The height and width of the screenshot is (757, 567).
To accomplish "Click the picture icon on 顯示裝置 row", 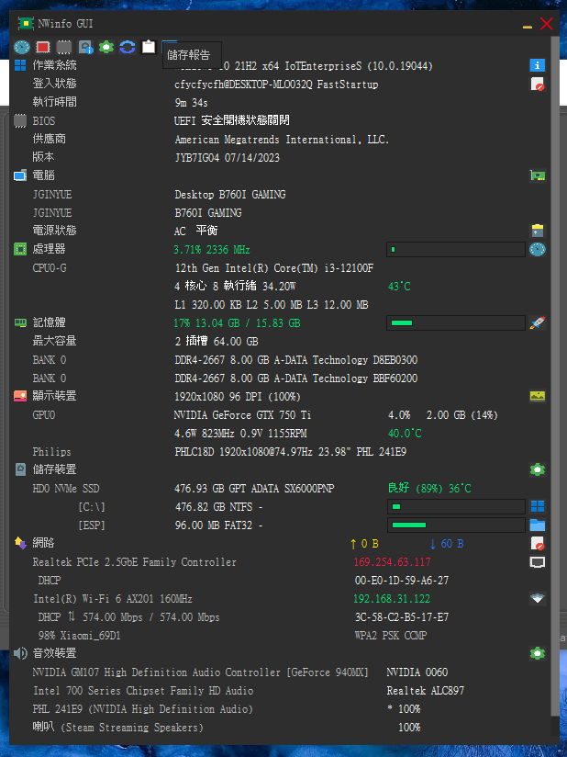I will pyautogui.click(x=537, y=396).
